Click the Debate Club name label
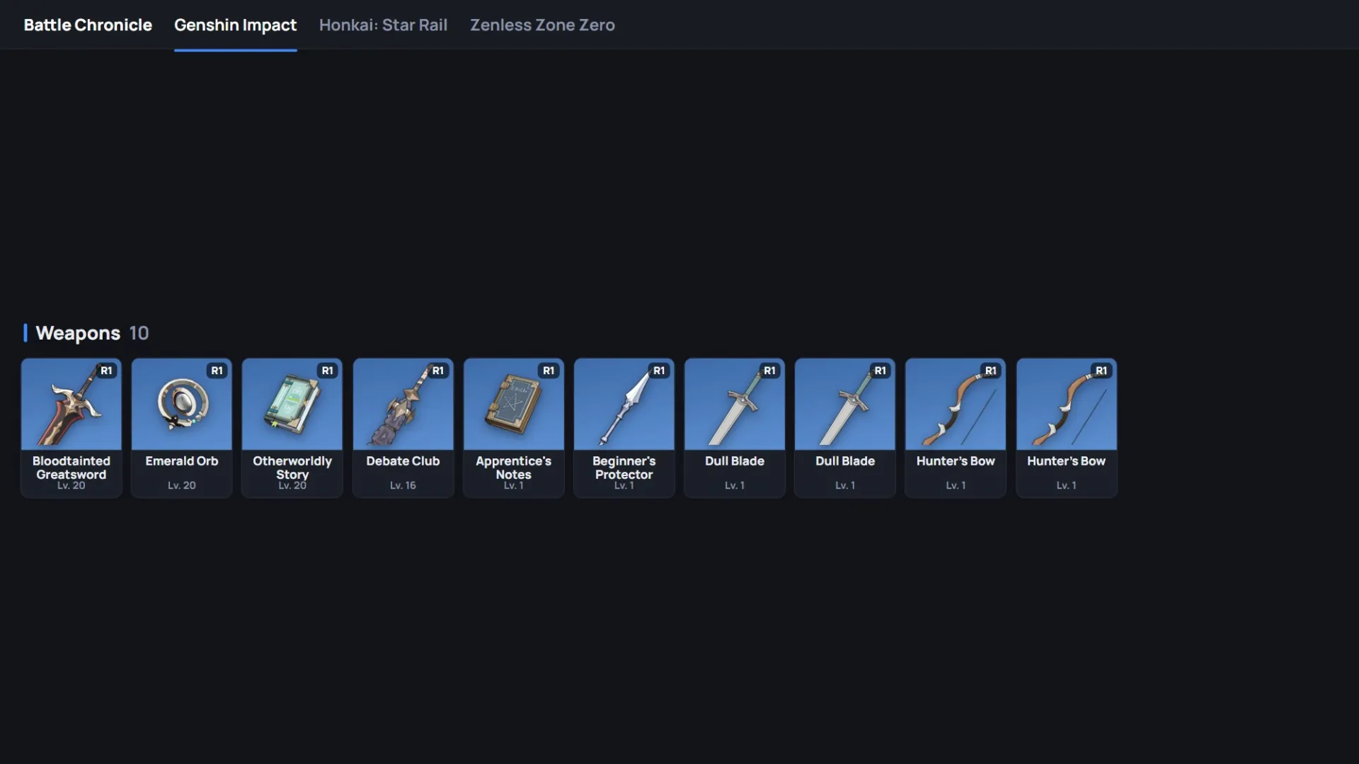Image resolution: width=1359 pixels, height=764 pixels. (403, 461)
